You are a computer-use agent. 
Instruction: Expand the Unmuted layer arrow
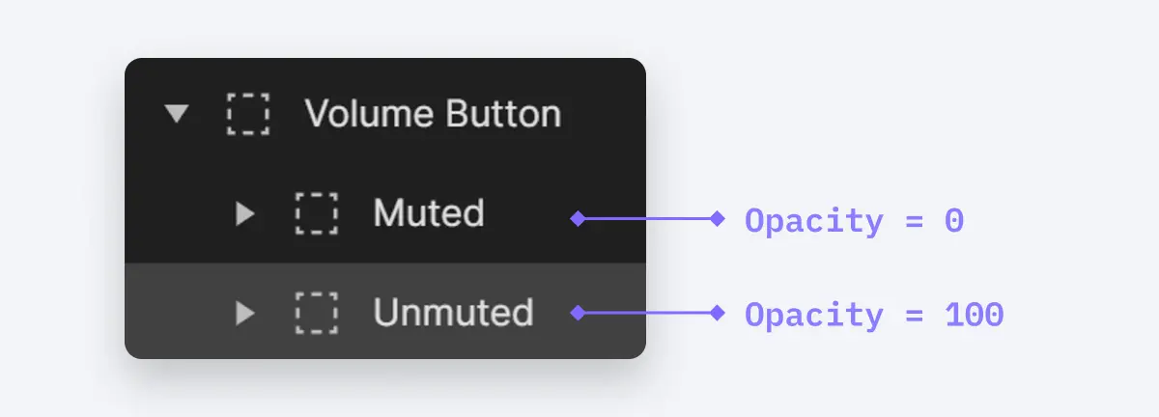point(245,312)
